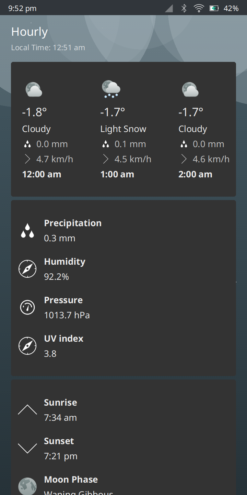
Task: Tap the Bluetooth icon in status bar
Action: (184, 8)
